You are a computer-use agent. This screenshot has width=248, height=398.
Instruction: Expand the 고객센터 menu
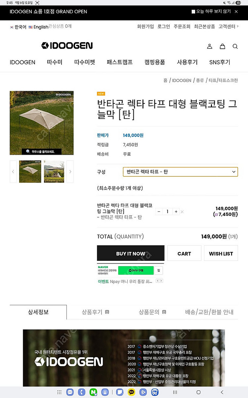point(228,27)
